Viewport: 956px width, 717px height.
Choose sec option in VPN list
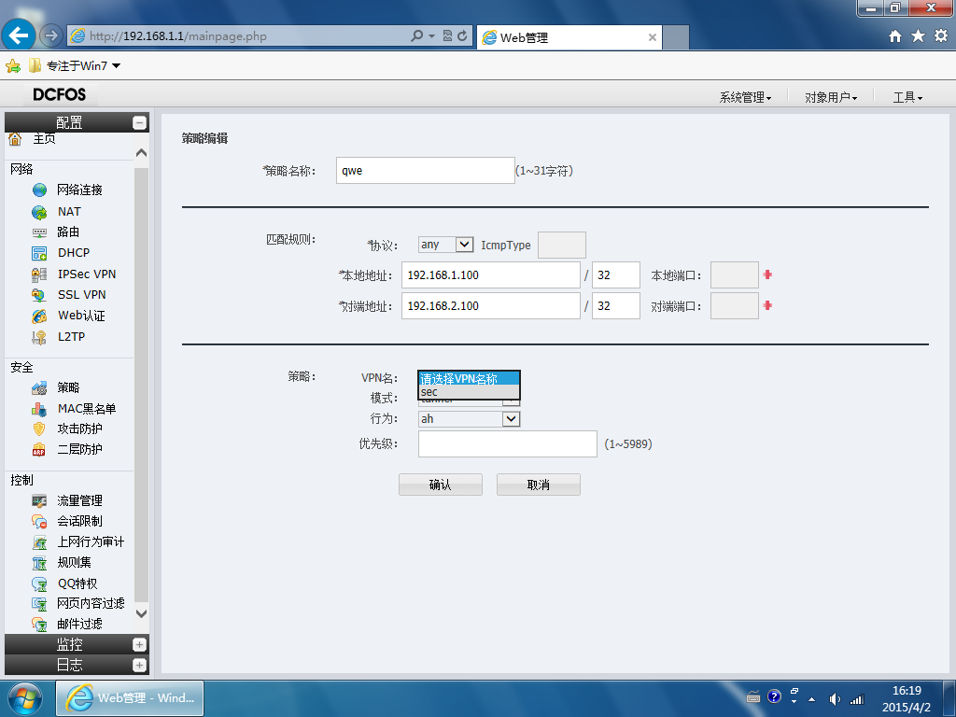469,392
